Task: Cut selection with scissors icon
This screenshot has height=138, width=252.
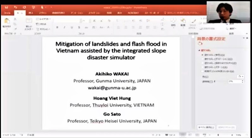Action: coord(15,19)
